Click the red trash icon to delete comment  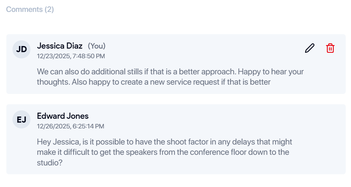[330, 48]
